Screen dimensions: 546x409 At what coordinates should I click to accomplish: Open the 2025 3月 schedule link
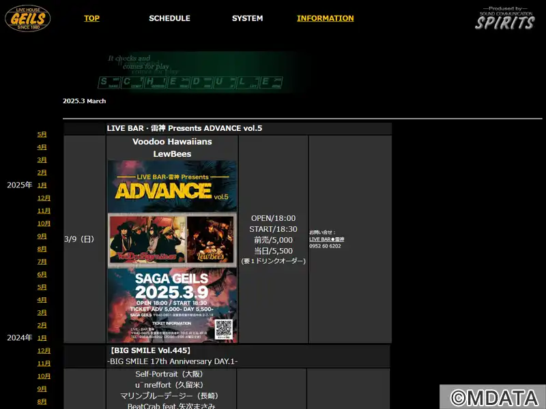pos(42,160)
